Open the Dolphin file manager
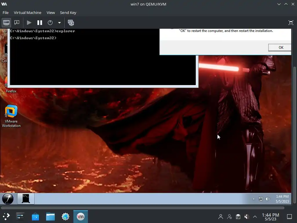Image resolution: width=297 pixels, height=223 pixels. (50, 217)
